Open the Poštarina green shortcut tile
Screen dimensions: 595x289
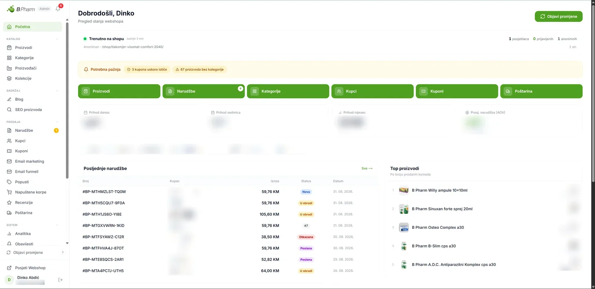click(541, 91)
